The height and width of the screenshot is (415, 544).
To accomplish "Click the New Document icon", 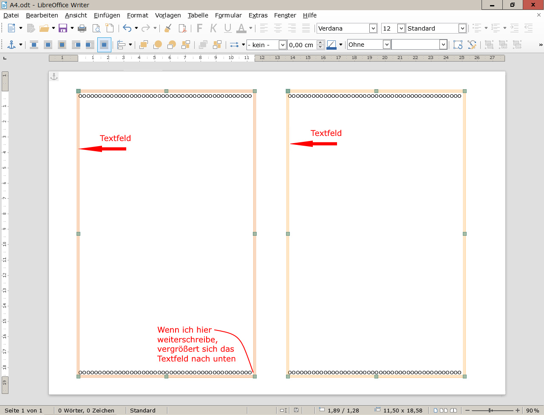I will 11,28.
